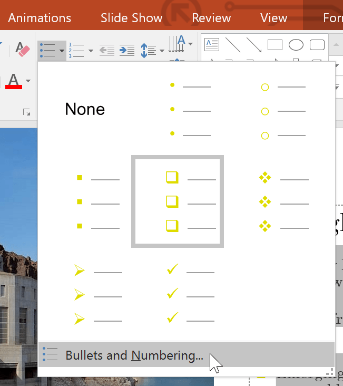This screenshot has height=386, width=343.
Task: Increase the list indent level
Action: coord(127,50)
